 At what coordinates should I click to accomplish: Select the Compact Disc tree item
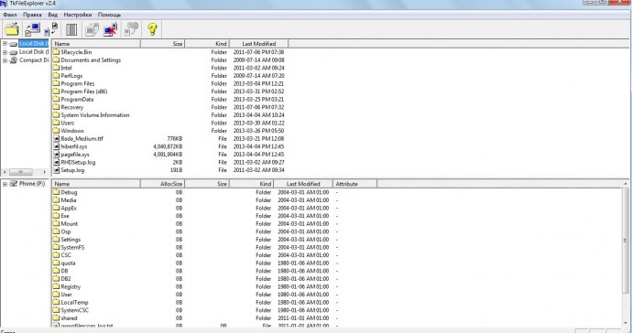34,60
